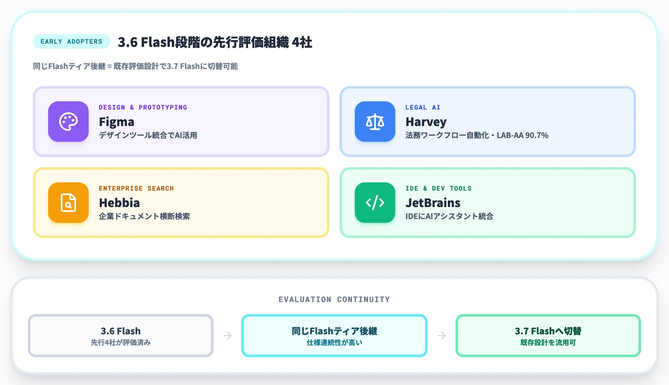Open the Hebbia card title
The height and width of the screenshot is (385, 669).
pyautogui.click(x=119, y=203)
